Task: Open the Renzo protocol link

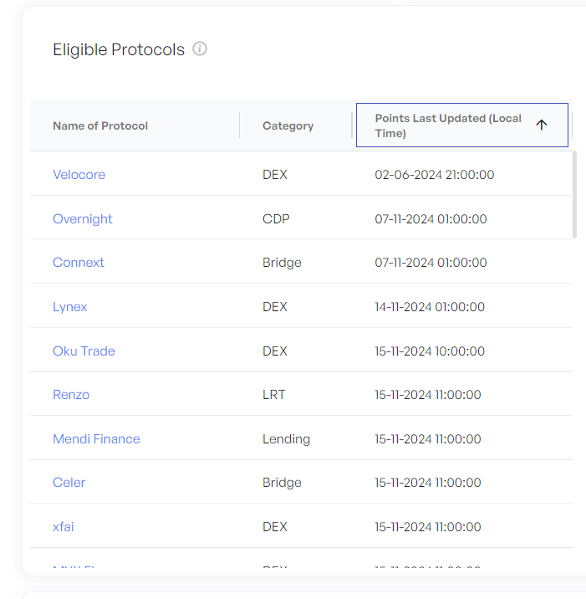Action: pyautogui.click(x=71, y=395)
